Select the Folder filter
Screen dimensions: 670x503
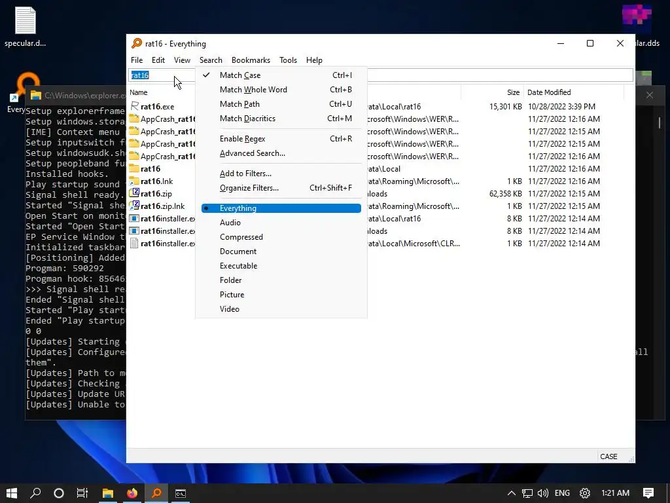[281, 280]
